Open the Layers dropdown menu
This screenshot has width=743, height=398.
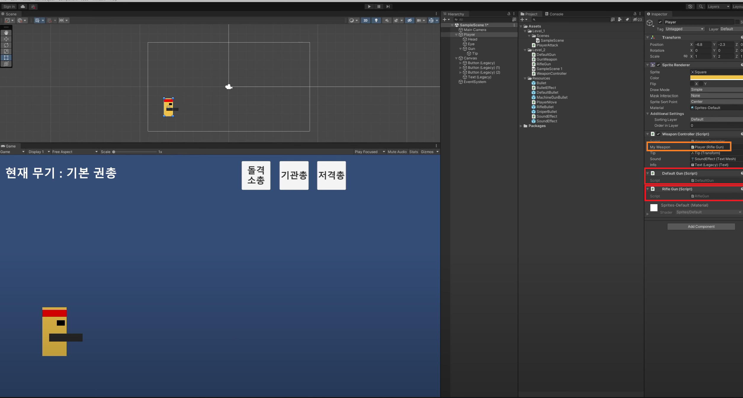(718, 7)
